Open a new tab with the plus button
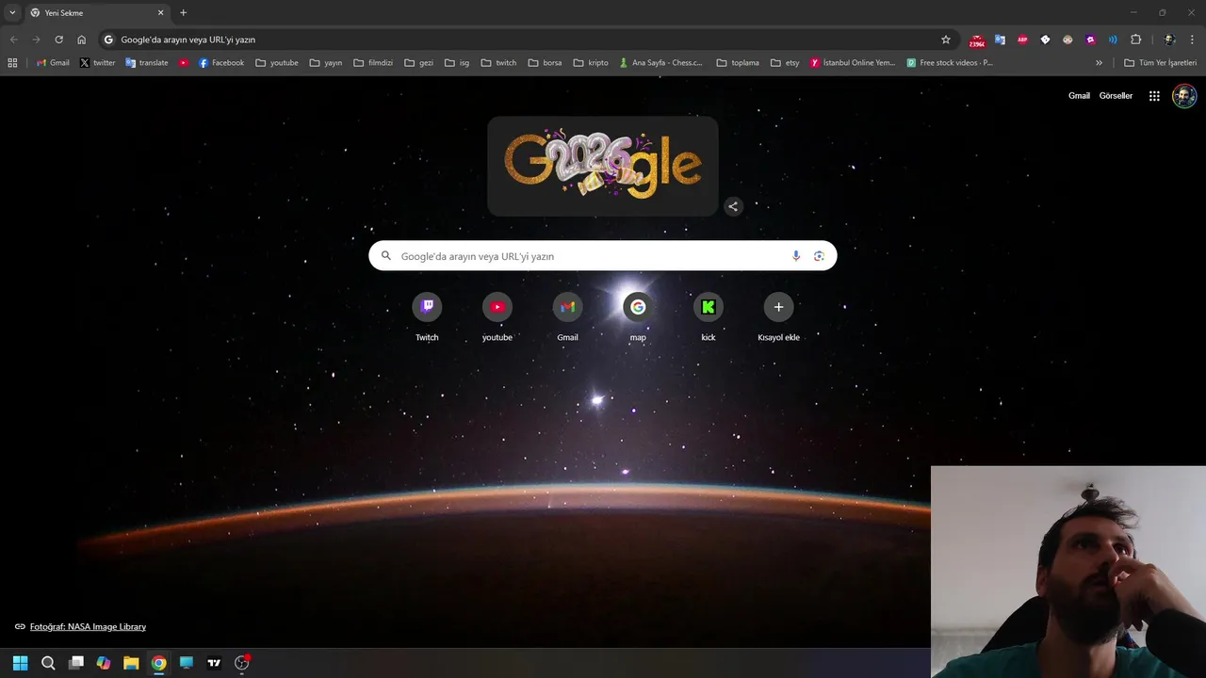Viewport: 1206px width, 678px height. [x=183, y=12]
